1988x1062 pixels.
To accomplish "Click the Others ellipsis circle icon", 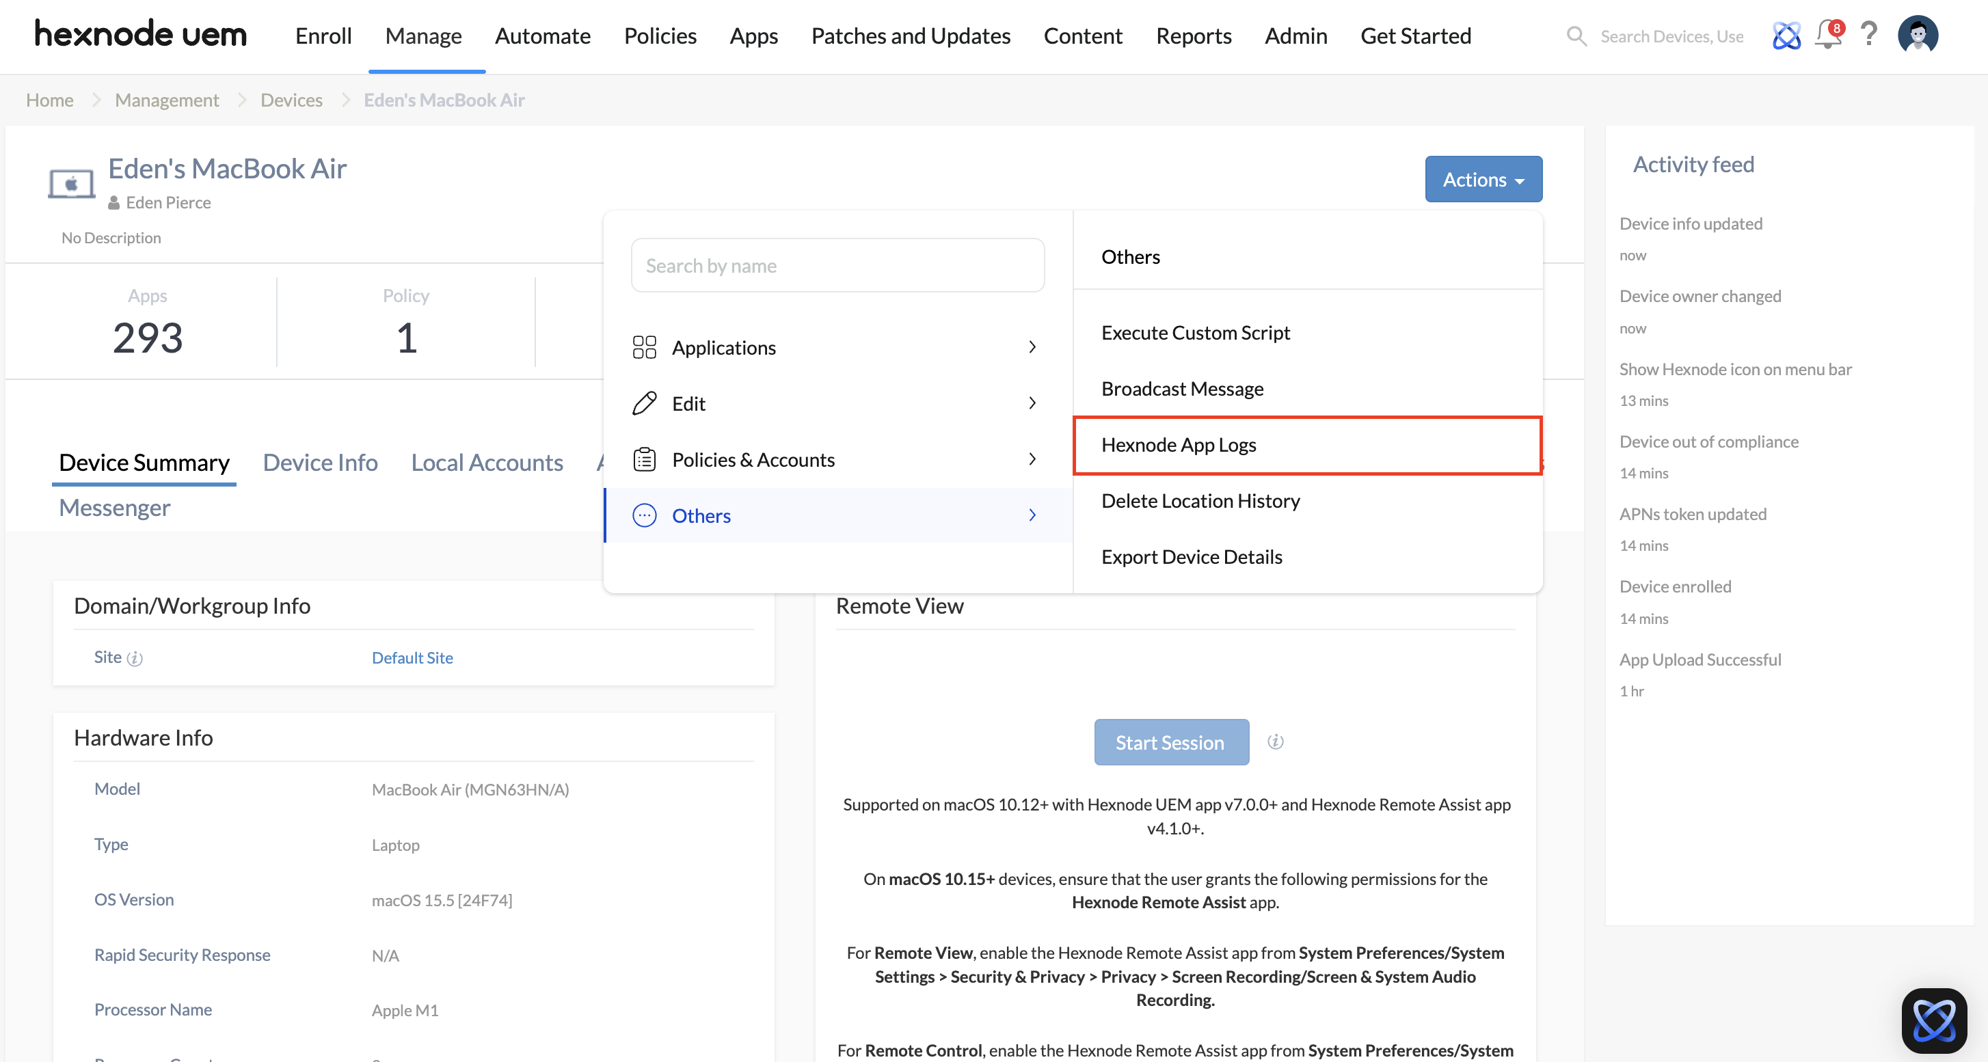I will (x=645, y=515).
